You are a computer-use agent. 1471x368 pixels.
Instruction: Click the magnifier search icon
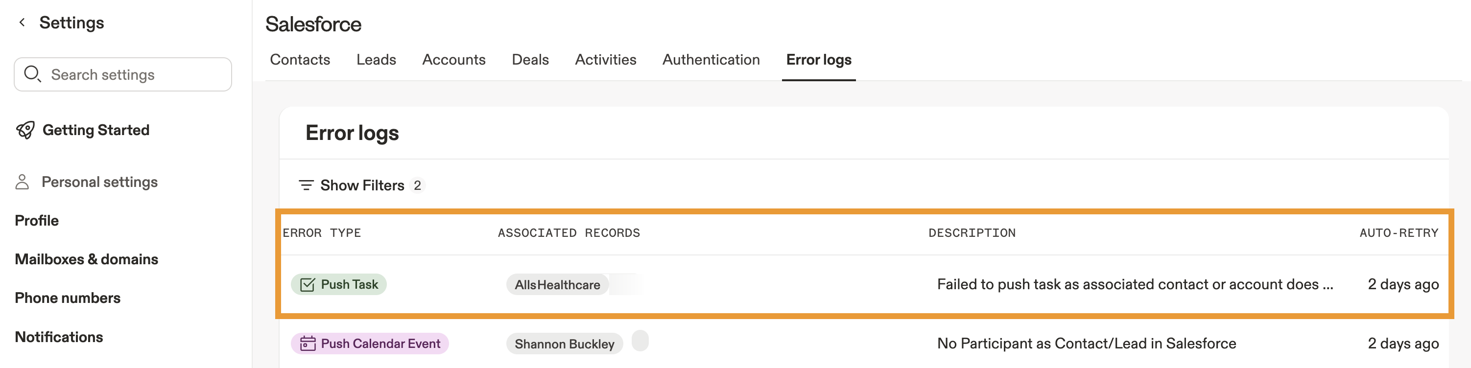point(32,74)
